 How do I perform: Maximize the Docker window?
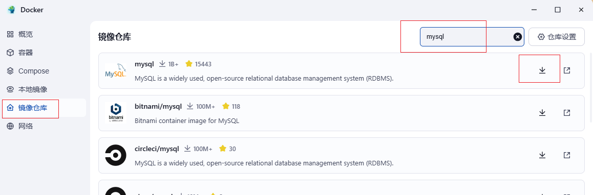pos(558,10)
